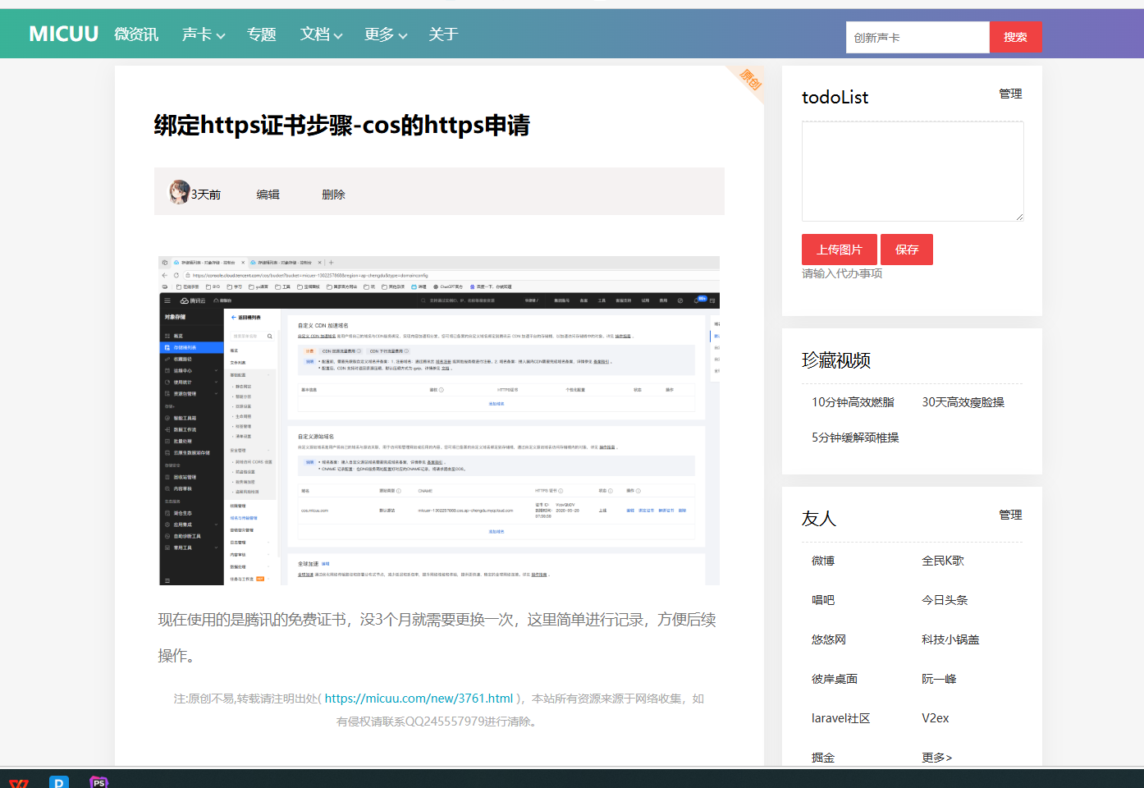
Task: Click the 原创 corner badge
Action: pyautogui.click(x=750, y=80)
